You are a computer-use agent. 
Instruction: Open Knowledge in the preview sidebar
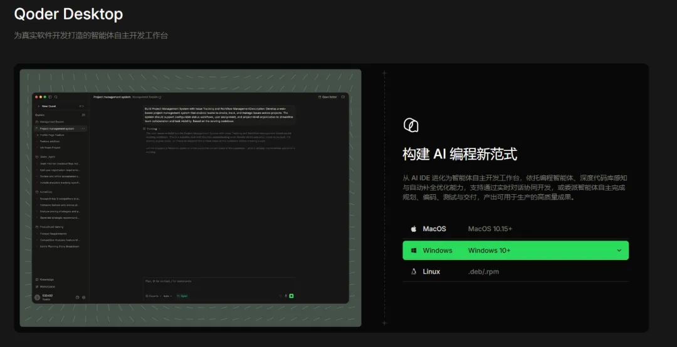[x=46, y=280]
